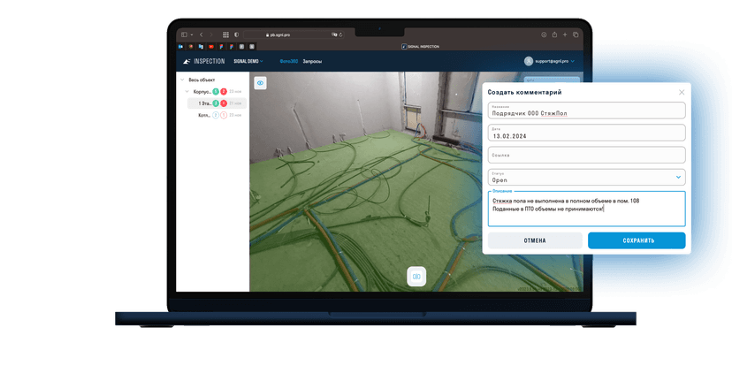Click the support@sgnl.pro user avatar
732x373 pixels.
click(529, 61)
